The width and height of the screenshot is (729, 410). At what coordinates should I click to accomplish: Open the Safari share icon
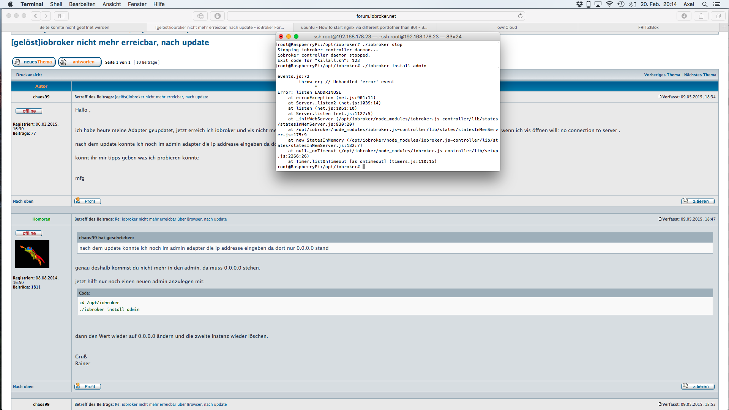701,16
